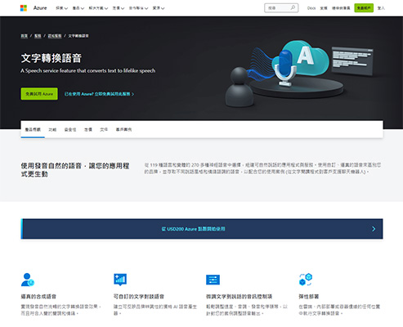
Task: Open the Docs link in the header
Action: tap(311, 8)
